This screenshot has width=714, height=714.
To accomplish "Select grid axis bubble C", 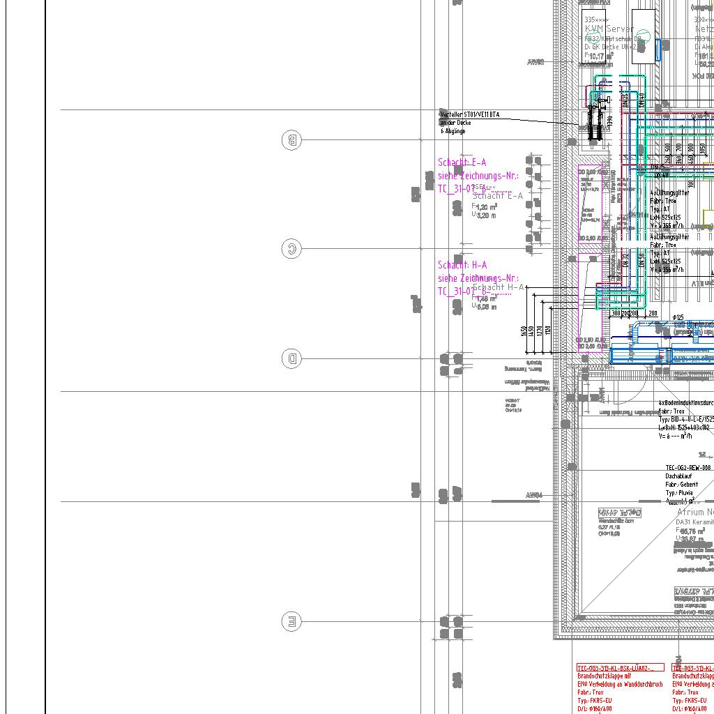I will pyautogui.click(x=291, y=249).
